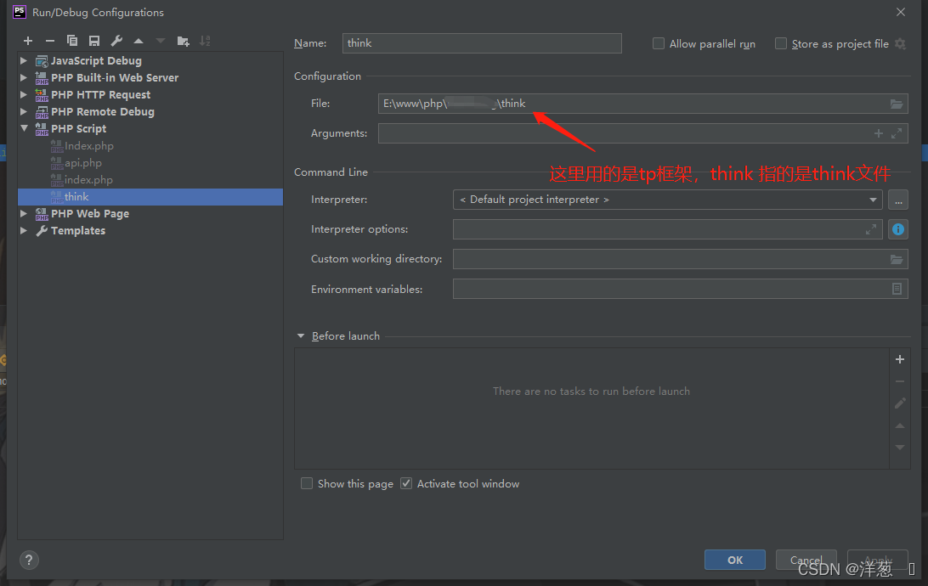
Task: Confirm with the OK button
Action: click(734, 560)
